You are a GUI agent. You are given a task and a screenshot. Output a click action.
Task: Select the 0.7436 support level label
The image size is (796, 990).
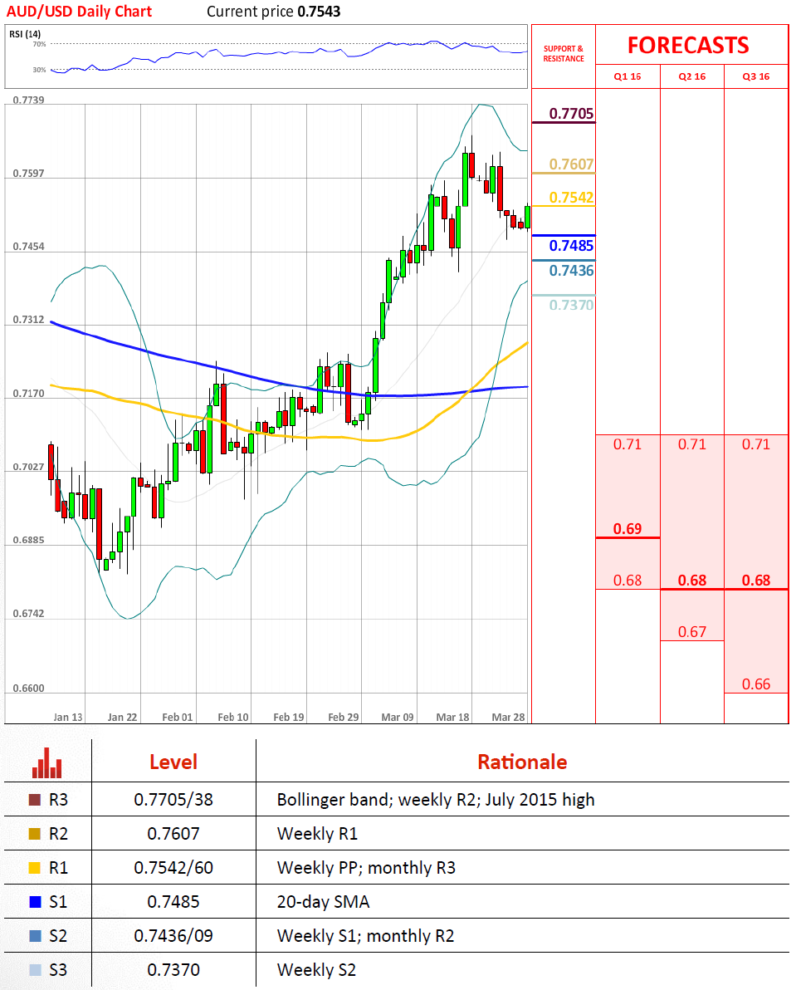coord(571,271)
